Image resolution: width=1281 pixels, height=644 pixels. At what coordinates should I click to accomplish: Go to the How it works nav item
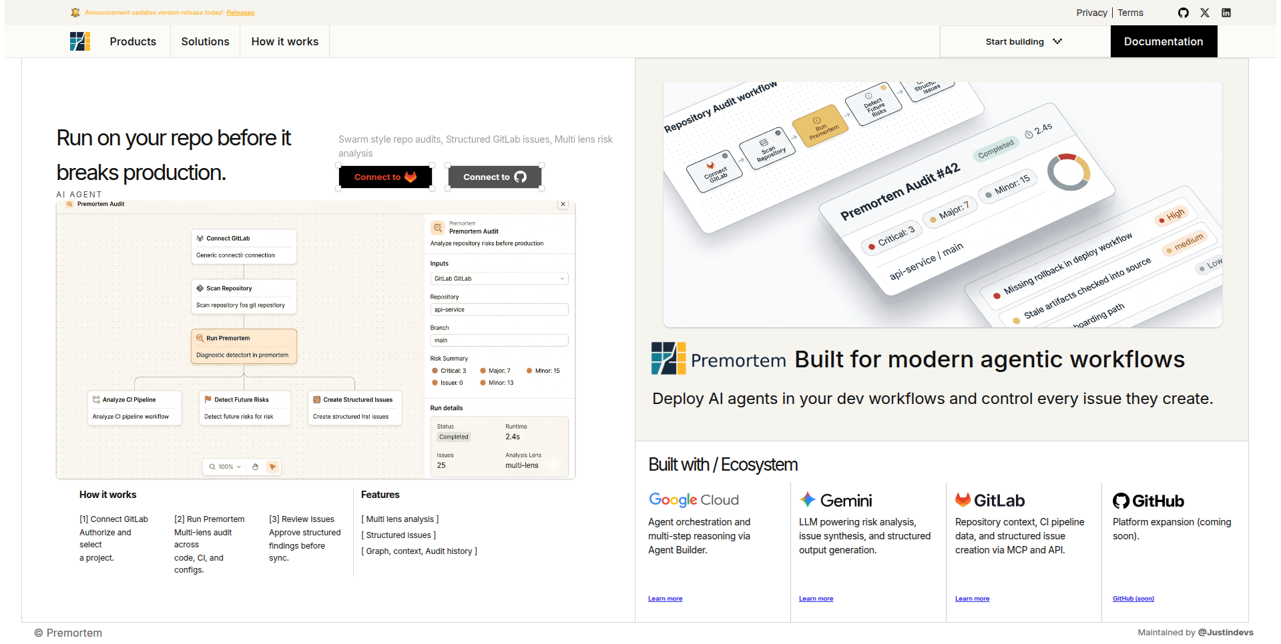click(x=285, y=41)
